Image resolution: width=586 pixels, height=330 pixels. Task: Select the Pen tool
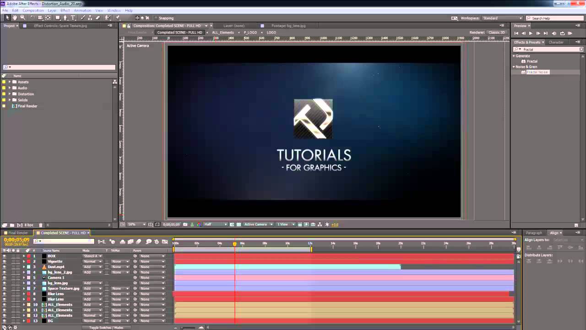click(65, 18)
